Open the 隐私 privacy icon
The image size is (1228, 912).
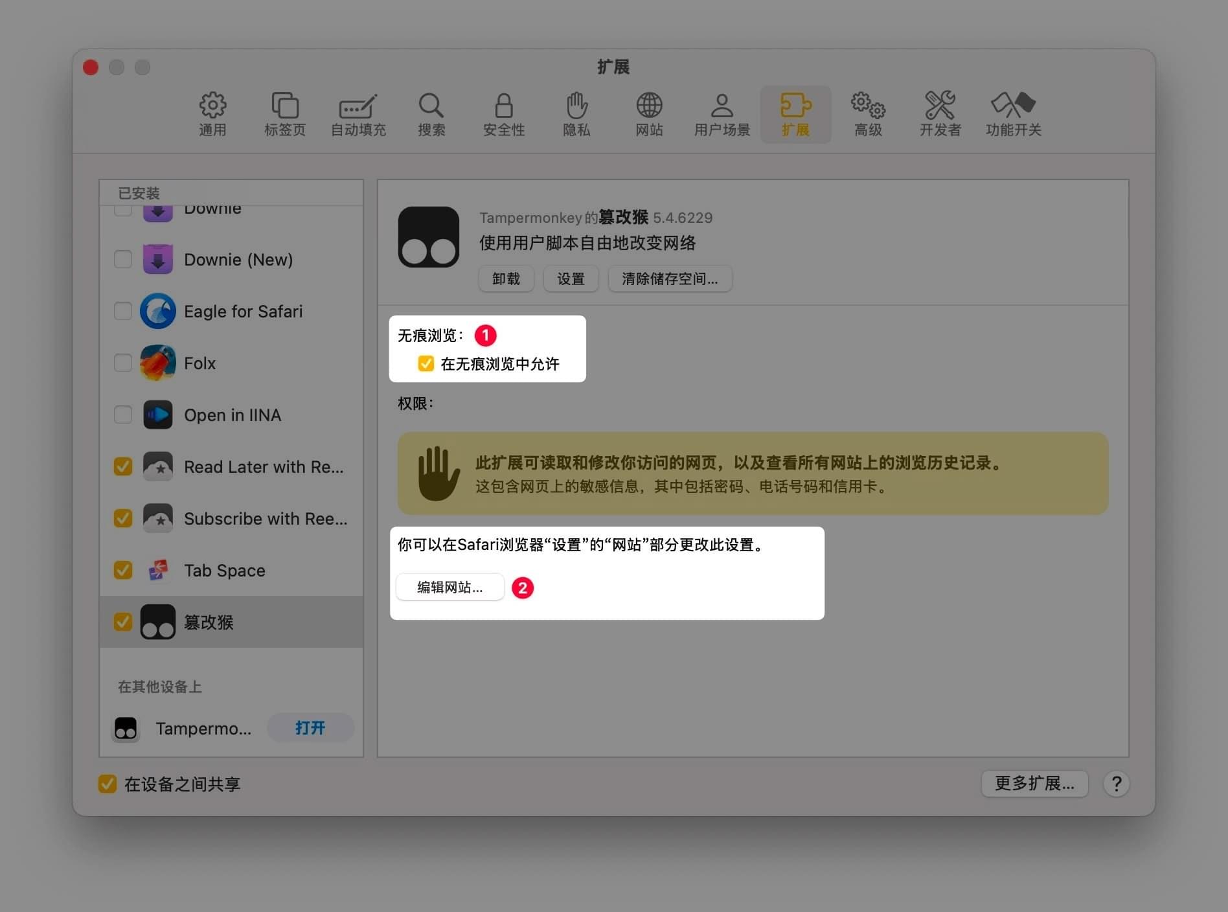point(576,113)
